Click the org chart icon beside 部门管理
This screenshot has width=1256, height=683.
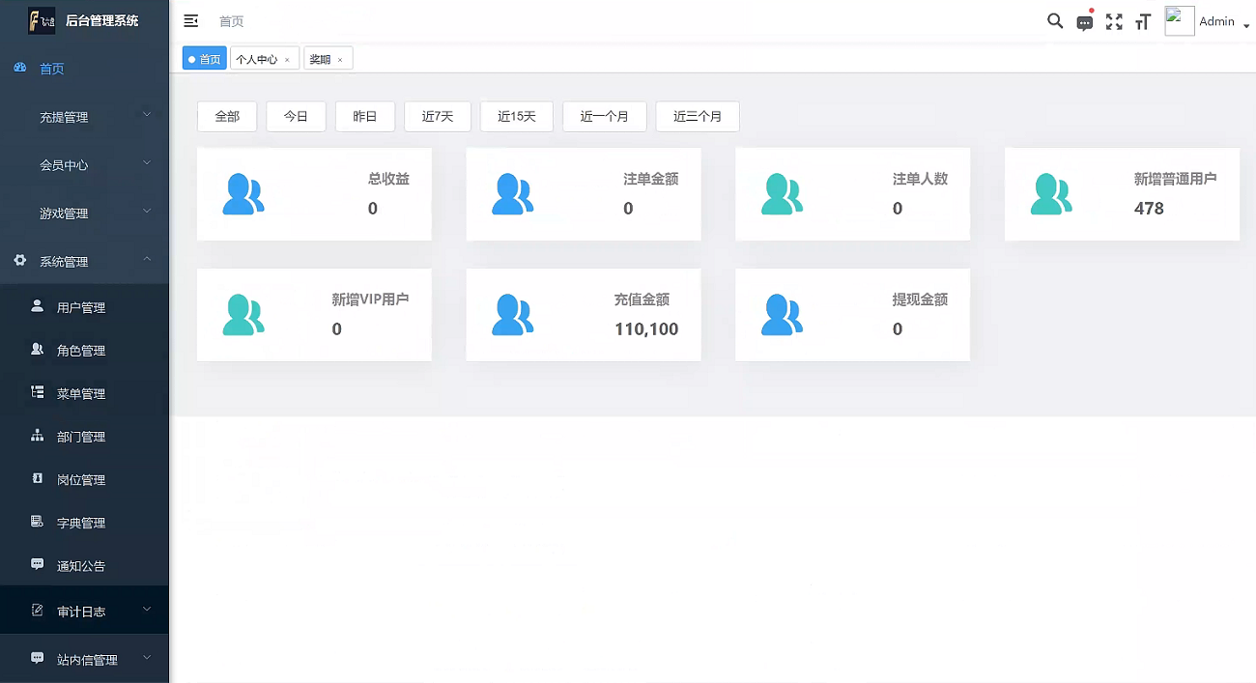[x=38, y=436]
